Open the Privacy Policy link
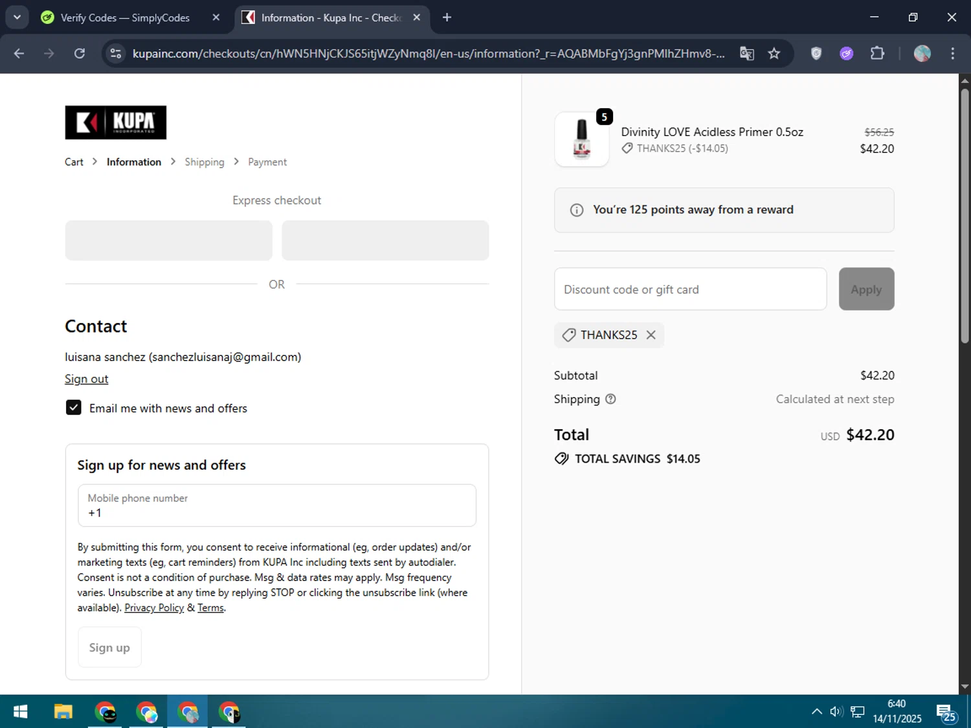This screenshot has height=728, width=971. [154, 608]
